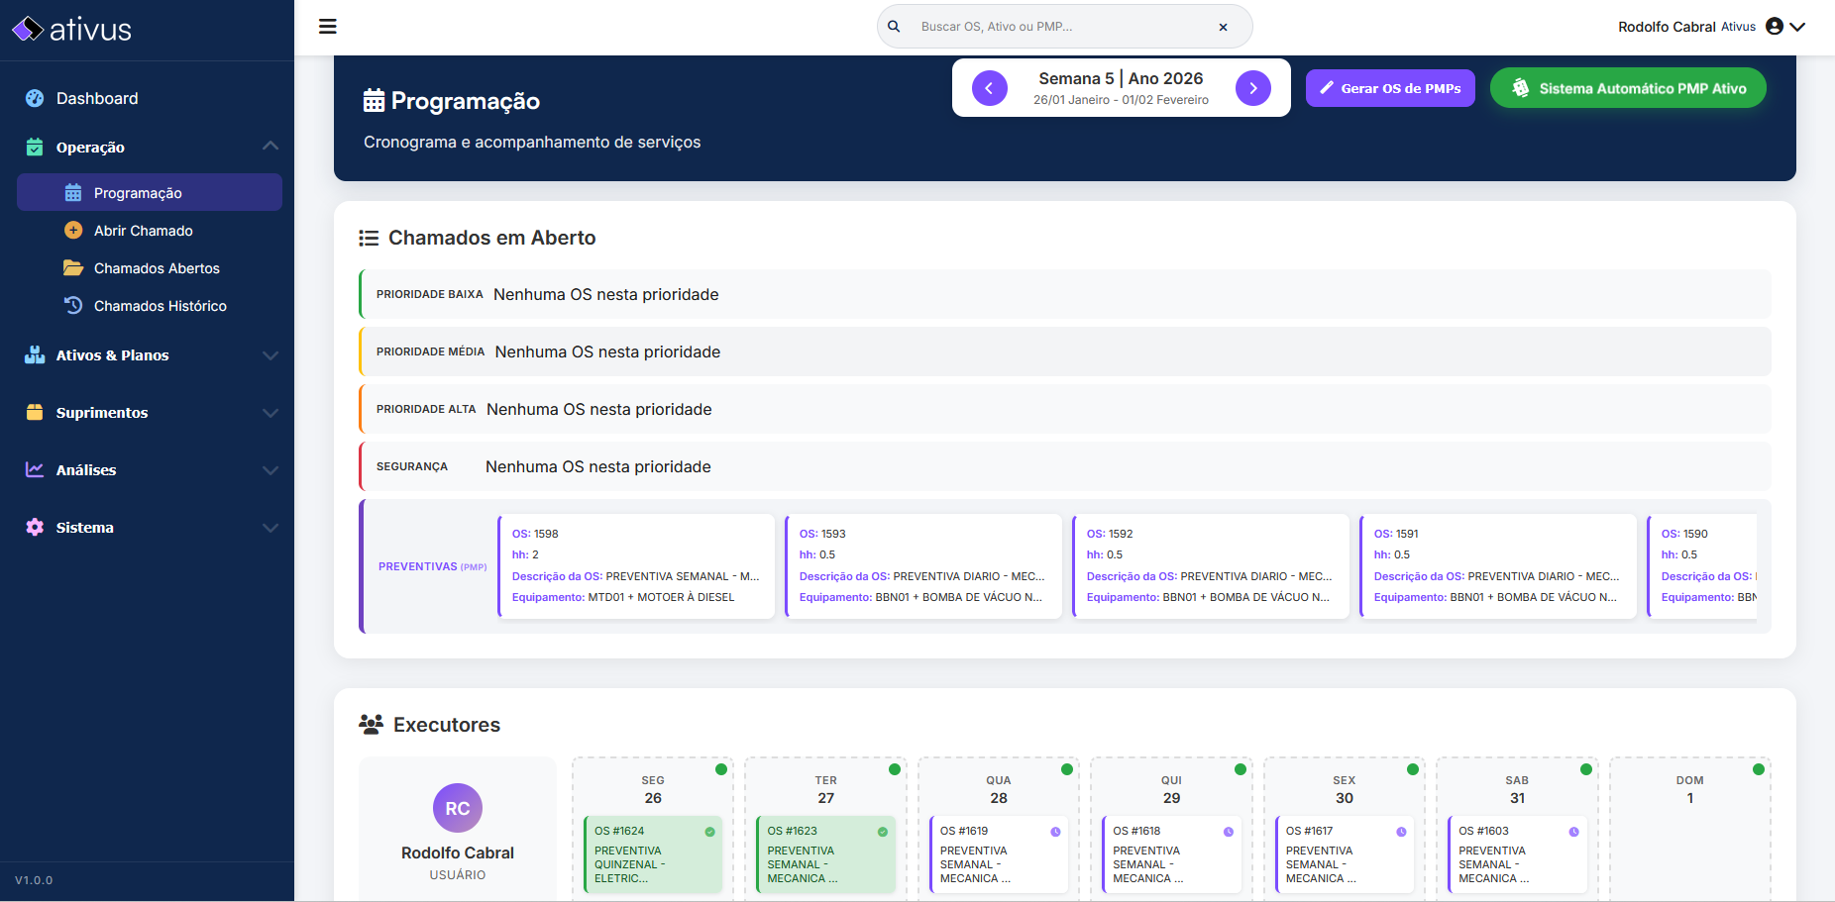Click the hamburger menu icon
This screenshot has height=902, width=1835.
[x=328, y=27]
